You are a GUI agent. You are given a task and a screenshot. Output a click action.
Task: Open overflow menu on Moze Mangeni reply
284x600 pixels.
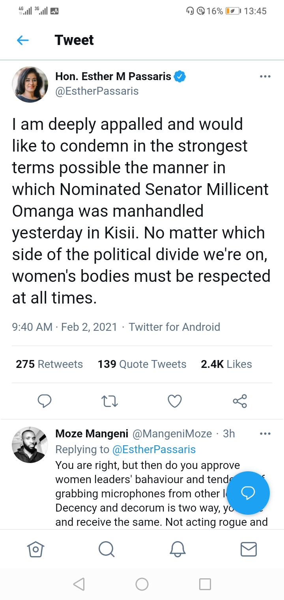(x=265, y=434)
